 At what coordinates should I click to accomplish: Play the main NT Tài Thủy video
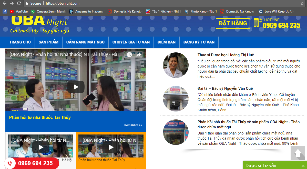76,87
